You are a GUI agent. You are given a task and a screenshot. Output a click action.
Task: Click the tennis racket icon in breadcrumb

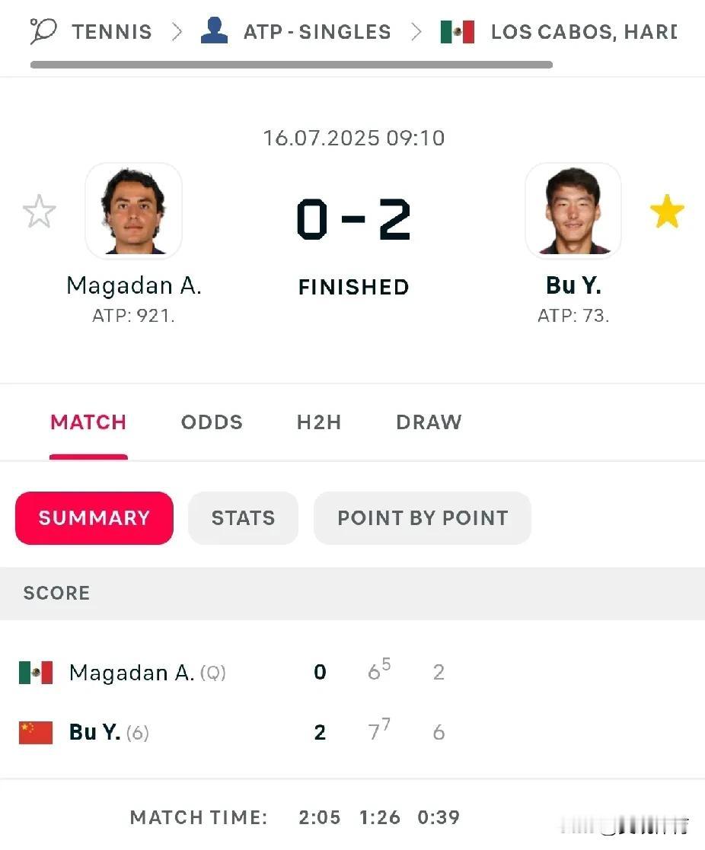pos(43,31)
